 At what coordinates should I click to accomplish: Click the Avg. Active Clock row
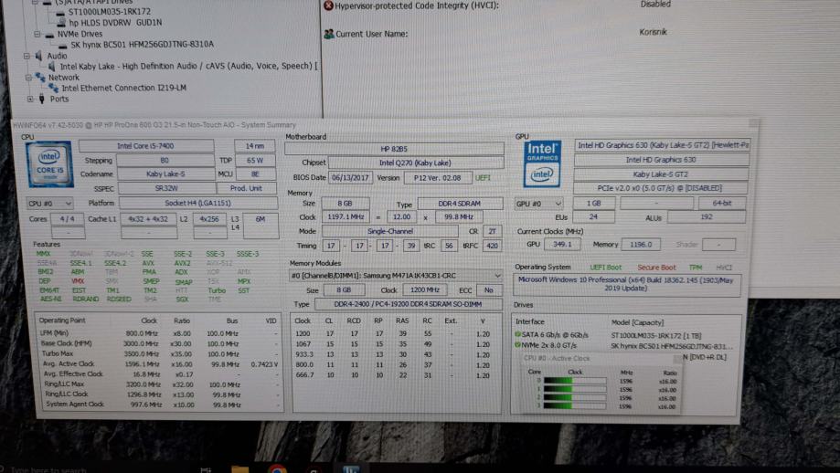(x=159, y=363)
